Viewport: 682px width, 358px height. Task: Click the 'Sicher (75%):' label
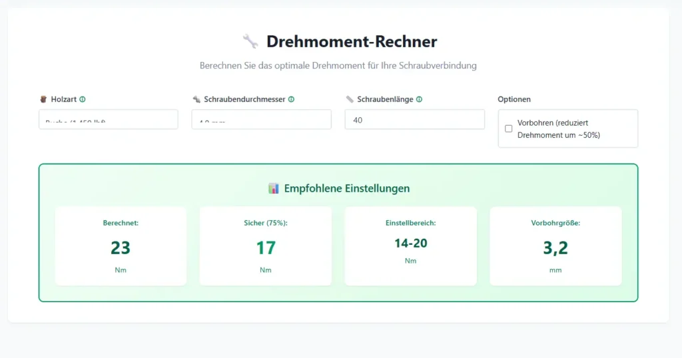pos(266,223)
